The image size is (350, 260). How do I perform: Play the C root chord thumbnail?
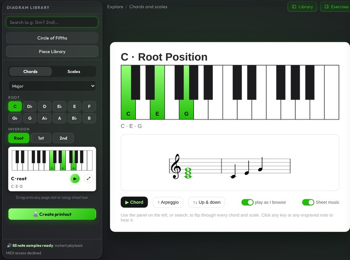(75, 179)
